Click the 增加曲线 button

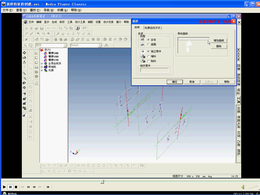[219, 40]
